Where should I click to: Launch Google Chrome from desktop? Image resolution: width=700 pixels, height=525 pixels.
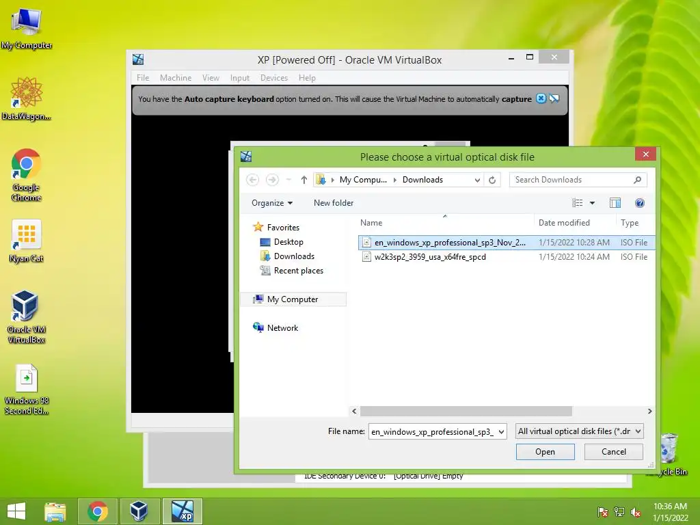pyautogui.click(x=26, y=174)
